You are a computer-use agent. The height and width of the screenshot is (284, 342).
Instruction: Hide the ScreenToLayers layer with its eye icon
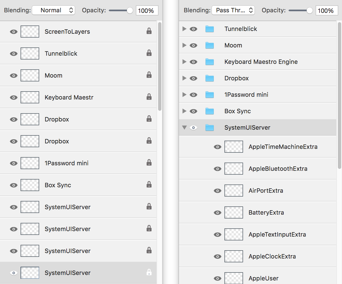14,32
